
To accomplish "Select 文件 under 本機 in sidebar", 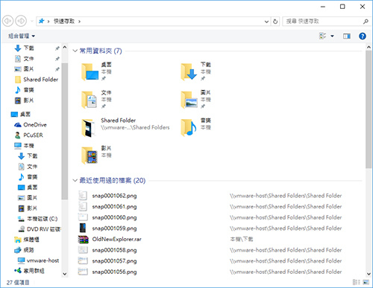I will pyautogui.click(x=28, y=167).
